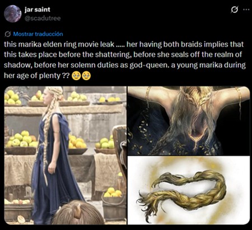Viewport: 252px width, 230px height.
Task: Open the golden braid item image
Action: point(189,190)
